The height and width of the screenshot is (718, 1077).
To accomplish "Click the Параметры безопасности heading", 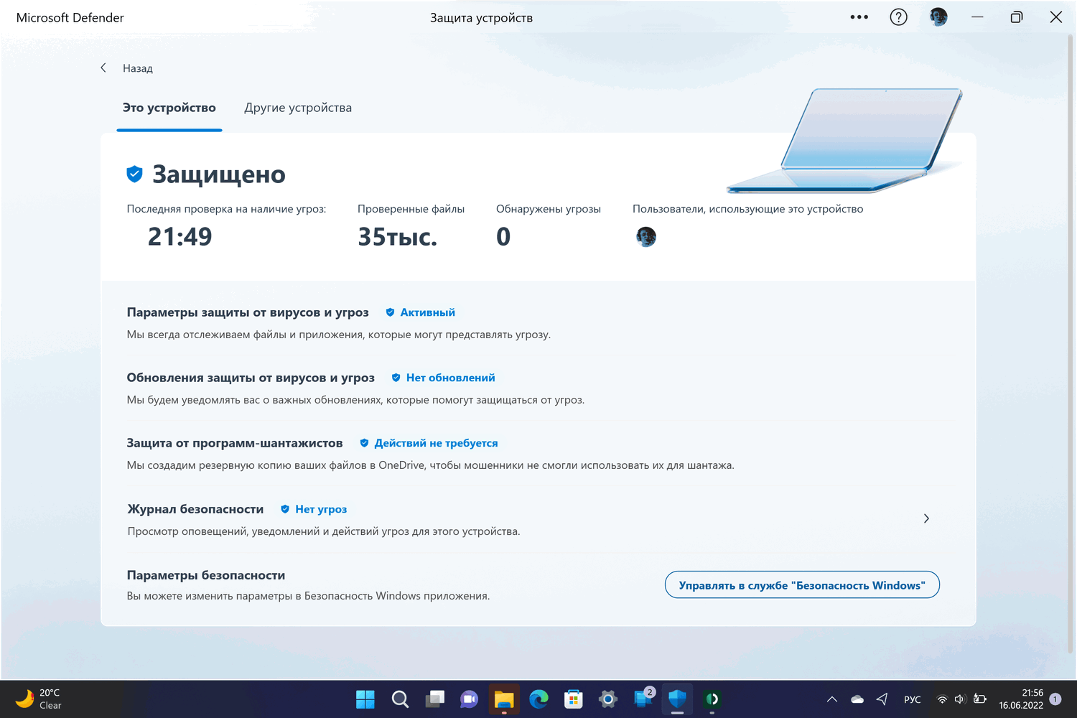I will (x=206, y=575).
